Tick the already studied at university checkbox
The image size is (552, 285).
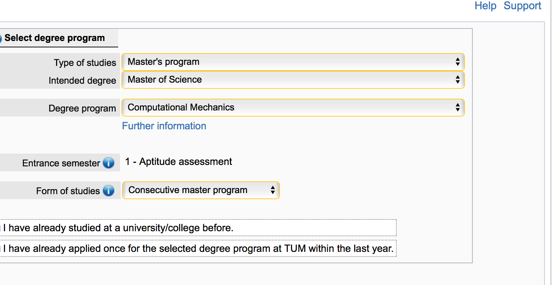(x=1, y=228)
